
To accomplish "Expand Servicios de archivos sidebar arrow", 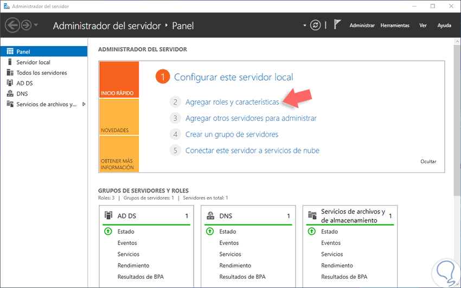I will click(84, 104).
